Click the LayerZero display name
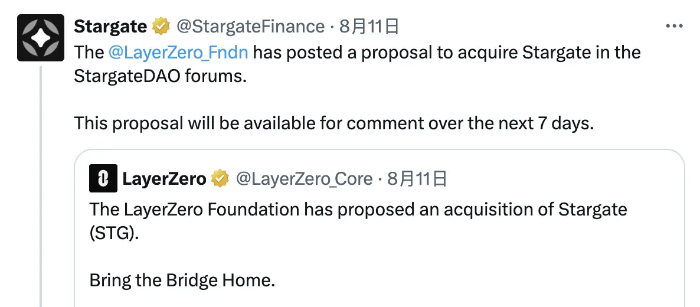This screenshot has height=307, width=700. click(x=164, y=178)
